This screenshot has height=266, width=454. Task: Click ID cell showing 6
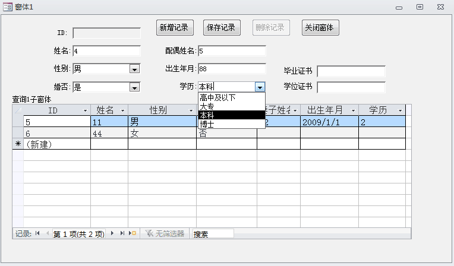(x=57, y=133)
